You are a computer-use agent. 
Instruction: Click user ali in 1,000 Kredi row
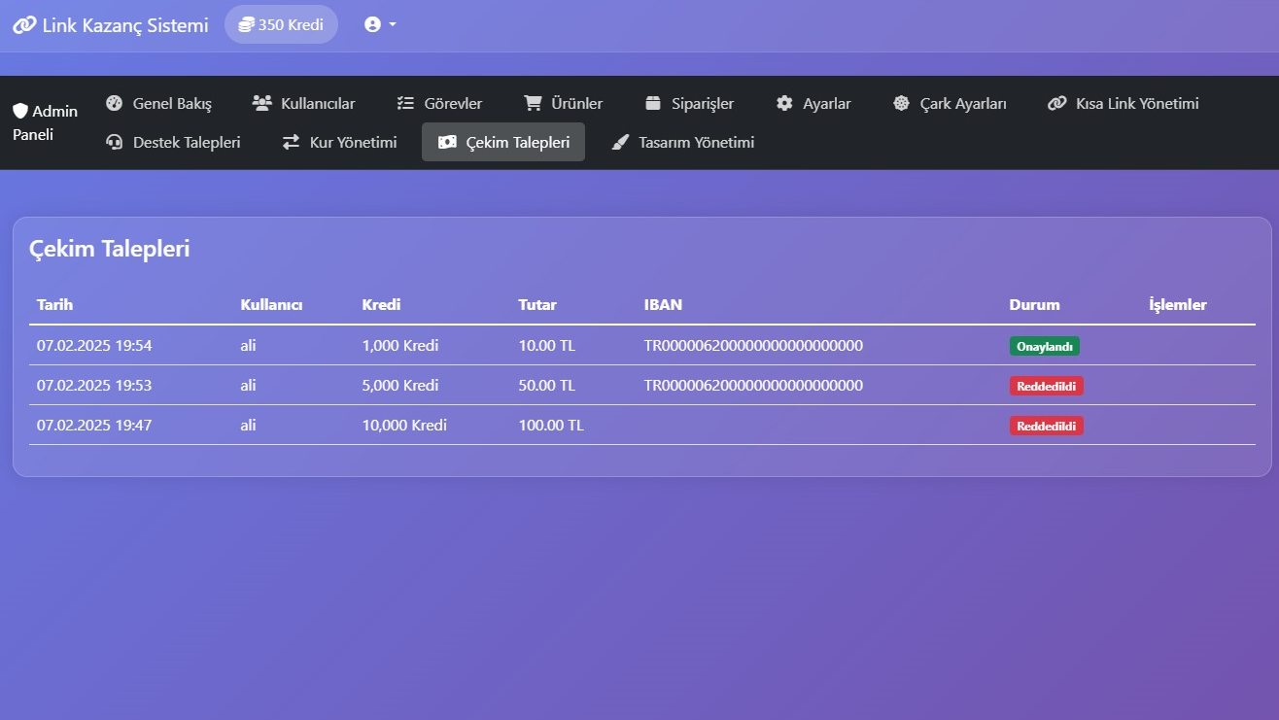pos(248,345)
